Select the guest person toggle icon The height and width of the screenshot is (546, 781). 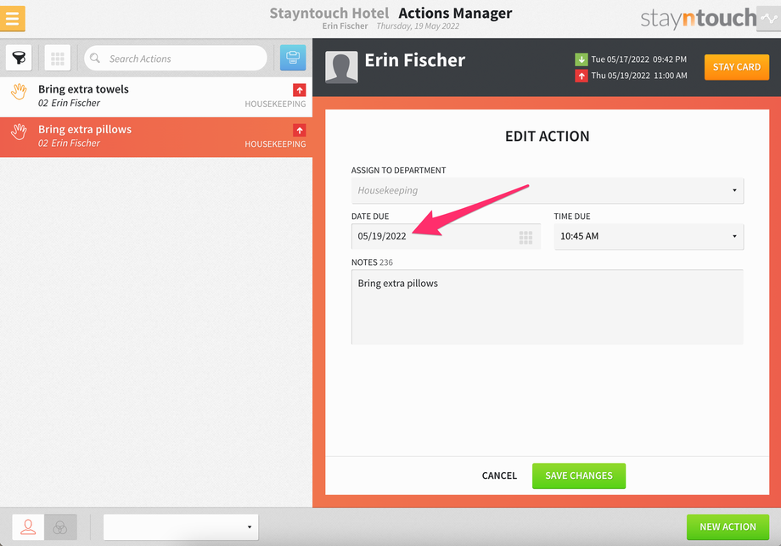click(x=28, y=527)
